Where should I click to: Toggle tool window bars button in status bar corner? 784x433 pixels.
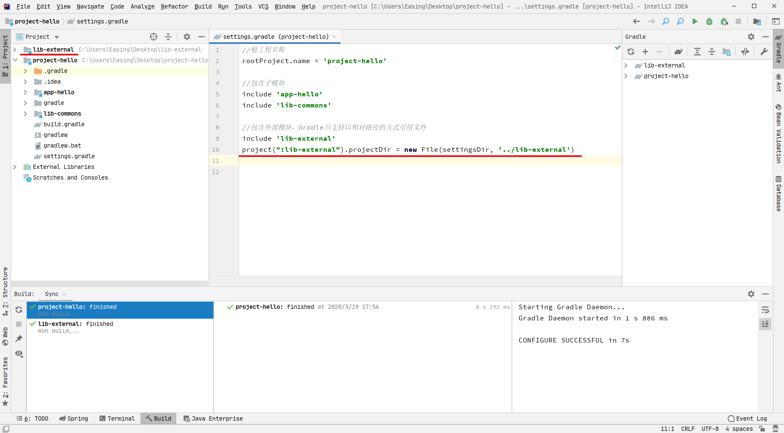click(x=6, y=429)
